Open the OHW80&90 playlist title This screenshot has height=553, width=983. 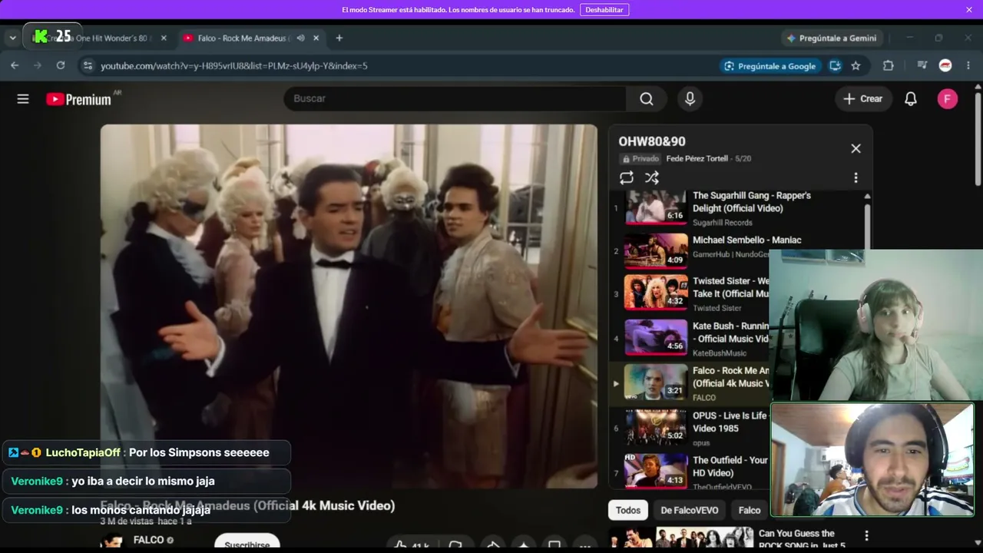coord(652,141)
